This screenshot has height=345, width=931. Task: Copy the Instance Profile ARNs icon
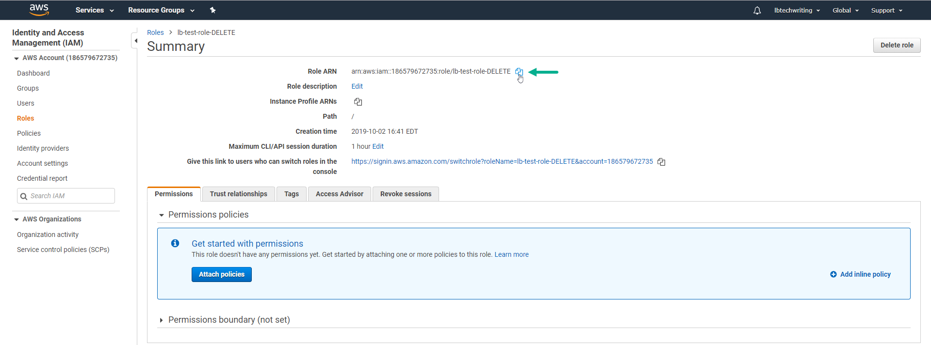pyautogui.click(x=358, y=102)
